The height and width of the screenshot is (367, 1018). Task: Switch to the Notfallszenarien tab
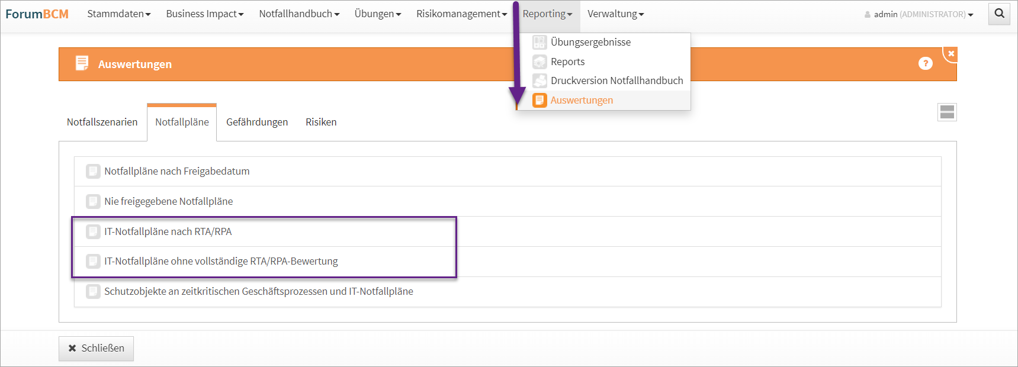pyautogui.click(x=102, y=122)
